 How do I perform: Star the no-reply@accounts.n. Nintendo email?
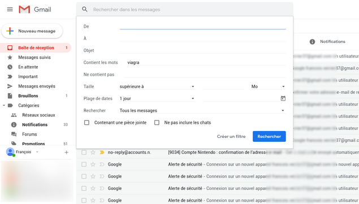[93, 152]
